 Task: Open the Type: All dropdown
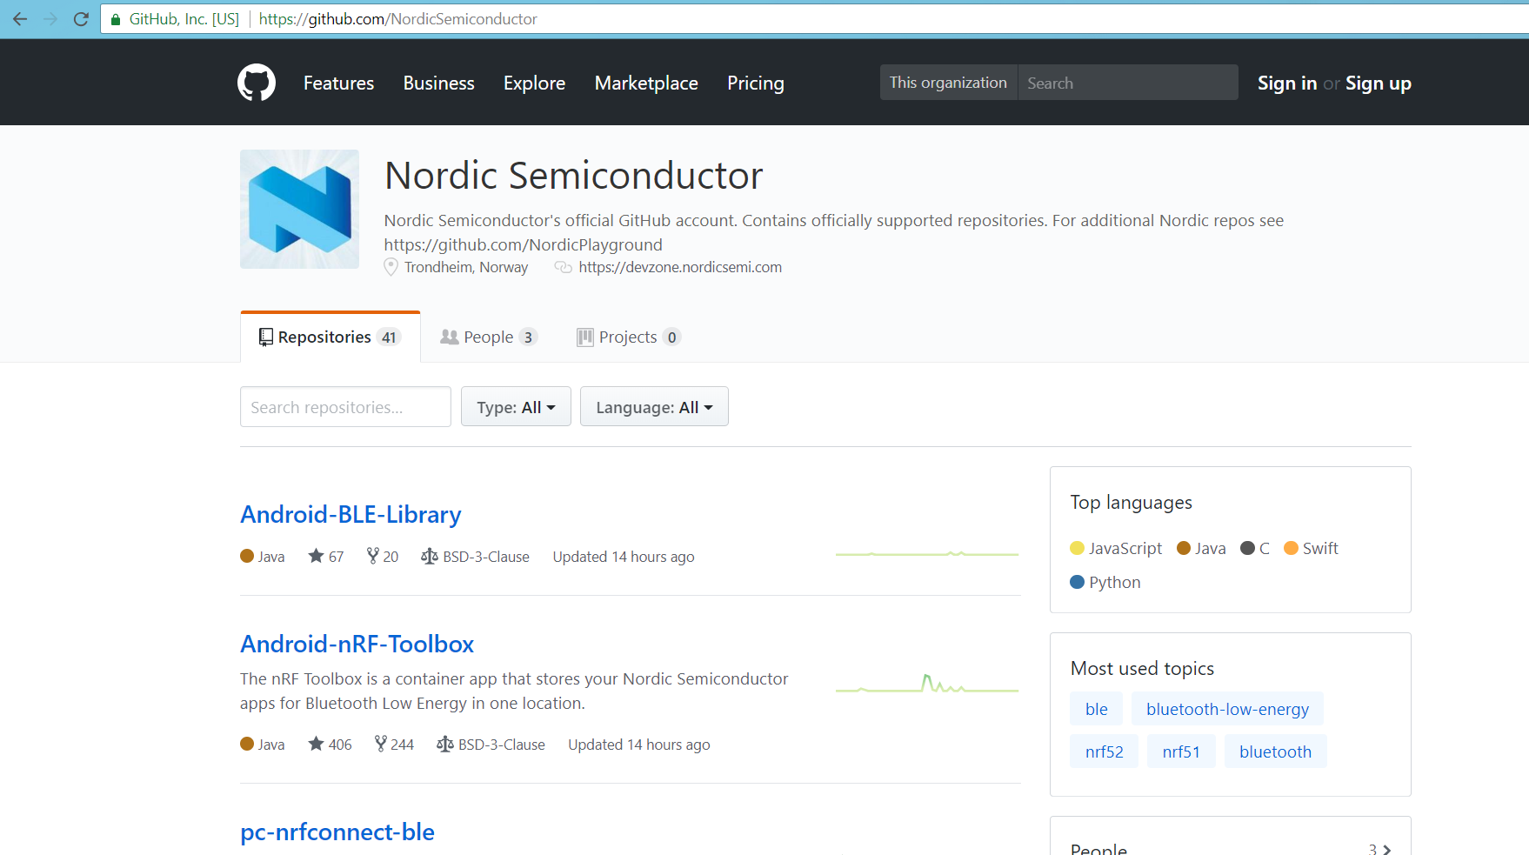pyautogui.click(x=516, y=406)
